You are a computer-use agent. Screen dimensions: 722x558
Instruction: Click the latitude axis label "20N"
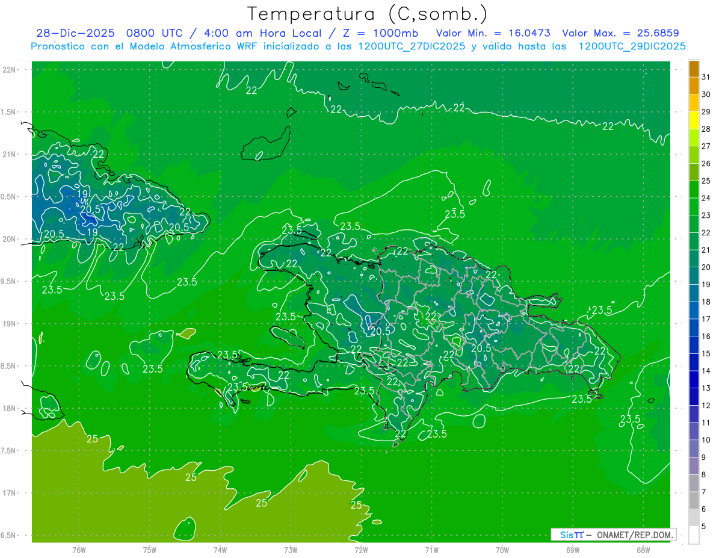click(9, 239)
